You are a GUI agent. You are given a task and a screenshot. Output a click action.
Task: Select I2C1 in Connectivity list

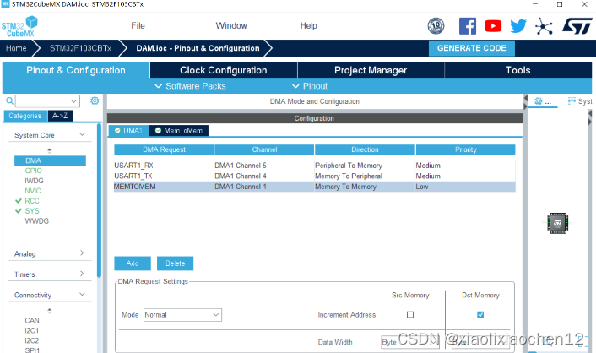32,330
